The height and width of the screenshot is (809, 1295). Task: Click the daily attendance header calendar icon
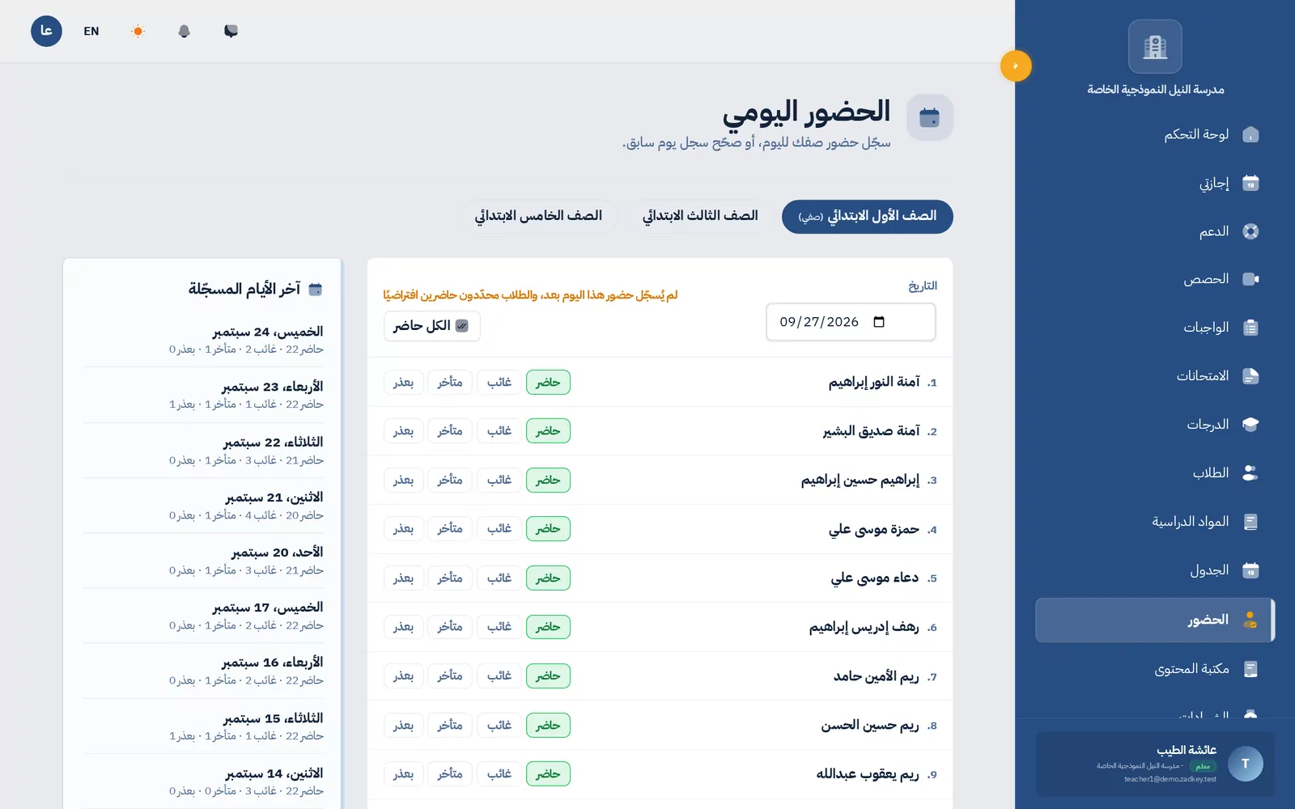point(929,117)
